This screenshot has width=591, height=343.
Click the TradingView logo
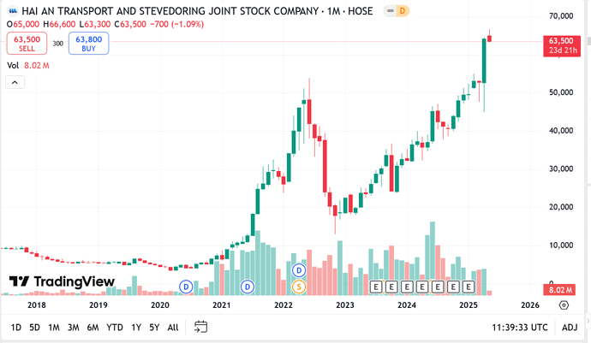(62, 281)
